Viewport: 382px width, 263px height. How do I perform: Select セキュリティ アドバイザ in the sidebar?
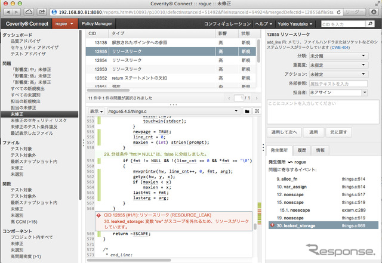[35, 48]
